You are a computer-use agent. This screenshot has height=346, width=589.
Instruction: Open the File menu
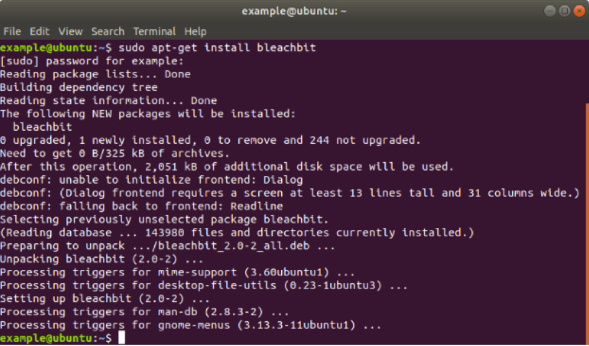[12, 31]
